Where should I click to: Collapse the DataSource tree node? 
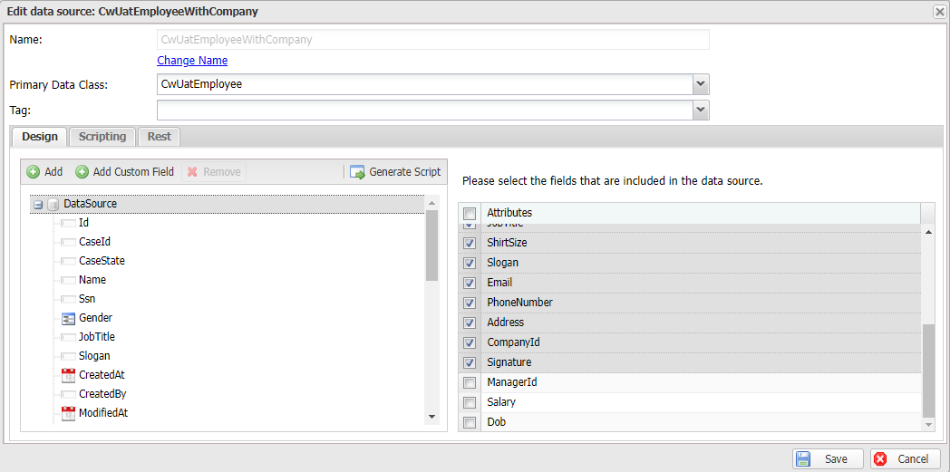pyautogui.click(x=38, y=205)
